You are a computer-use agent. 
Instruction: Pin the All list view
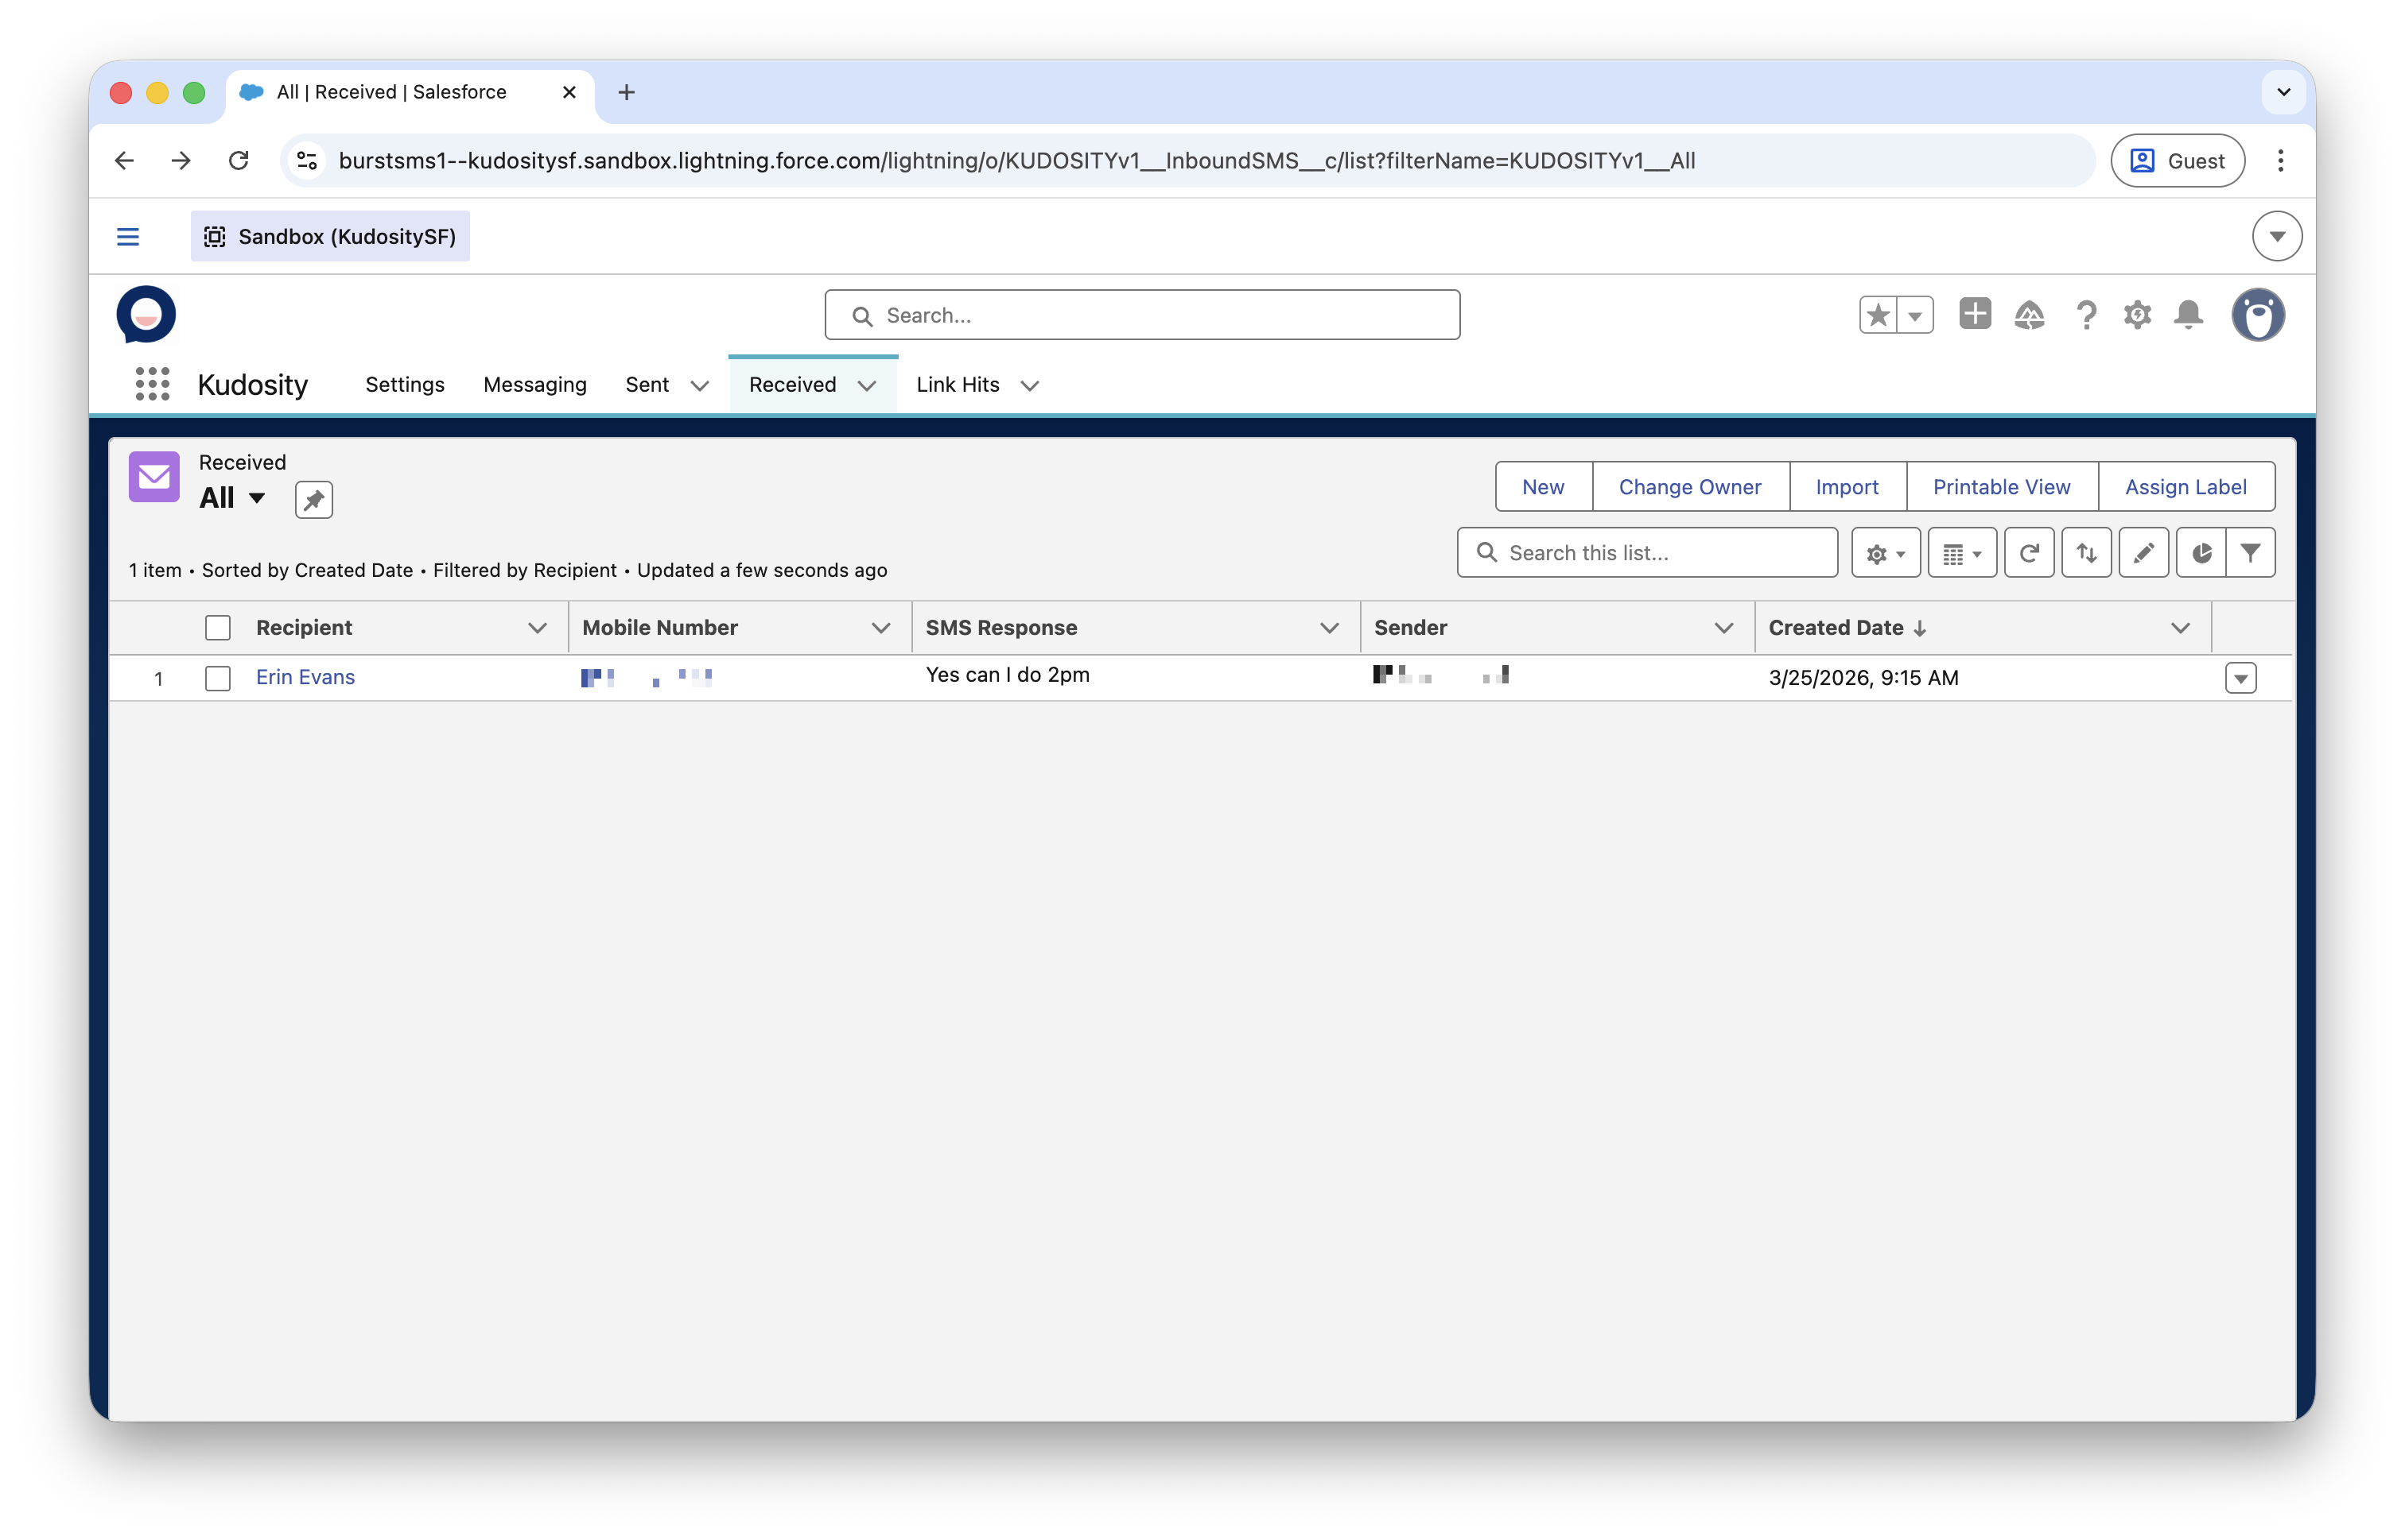(x=313, y=500)
